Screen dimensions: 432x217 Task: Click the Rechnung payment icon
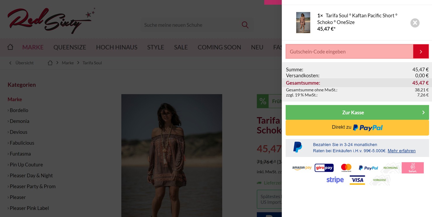[x=391, y=168]
